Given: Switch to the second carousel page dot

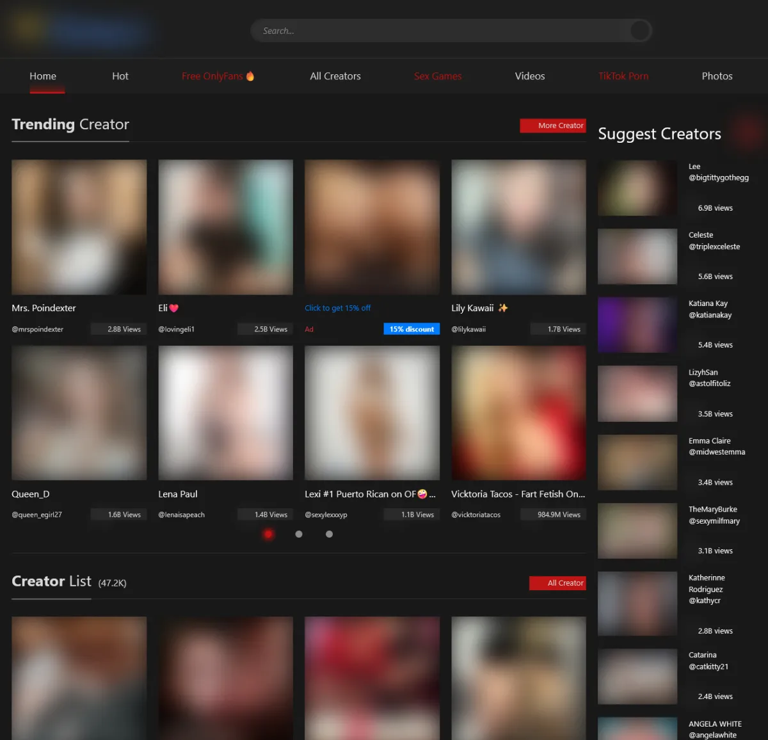Looking at the screenshot, I should [299, 534].
